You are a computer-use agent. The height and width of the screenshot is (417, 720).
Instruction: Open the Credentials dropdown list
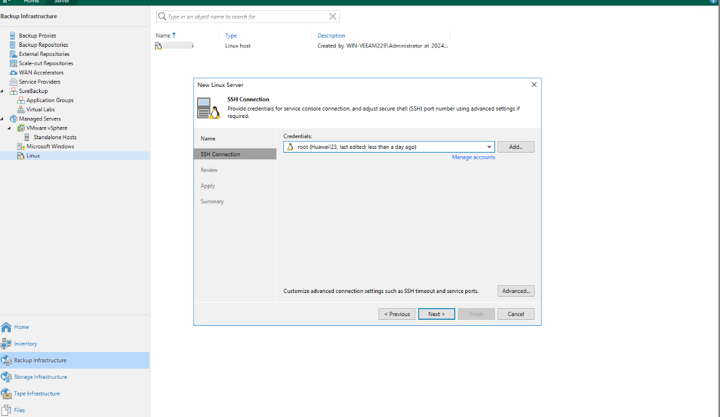coord(490,147)
